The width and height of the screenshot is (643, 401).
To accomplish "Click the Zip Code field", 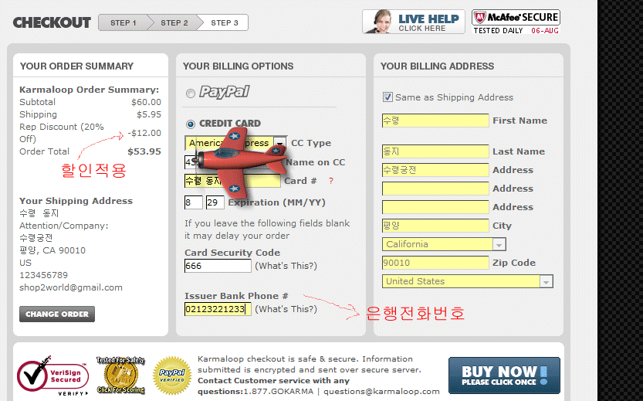I will 435,263.
